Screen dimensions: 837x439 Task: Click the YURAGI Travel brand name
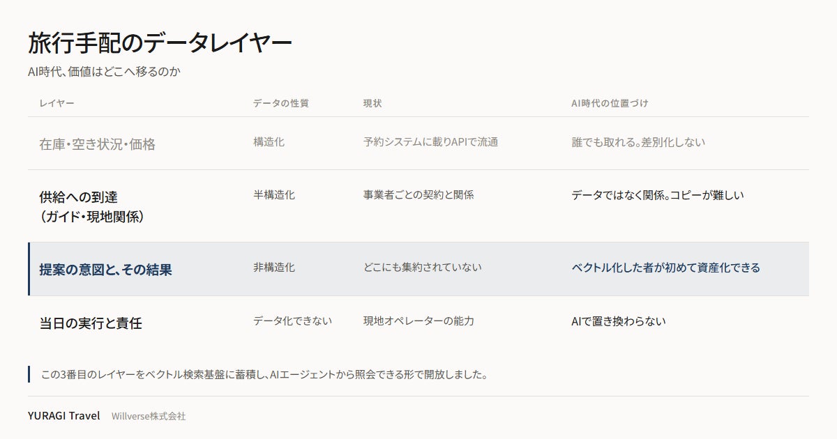pos(64,415)
